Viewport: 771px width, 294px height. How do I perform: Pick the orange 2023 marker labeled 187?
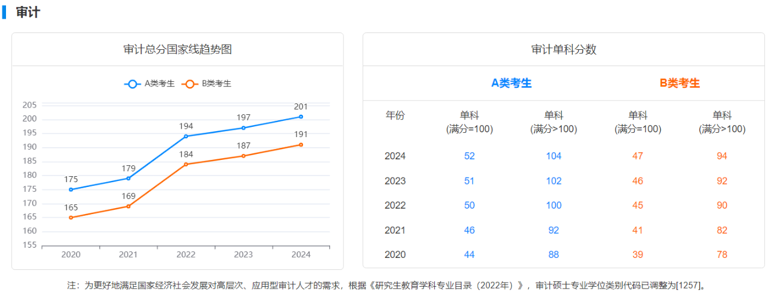tap(243, 156)
